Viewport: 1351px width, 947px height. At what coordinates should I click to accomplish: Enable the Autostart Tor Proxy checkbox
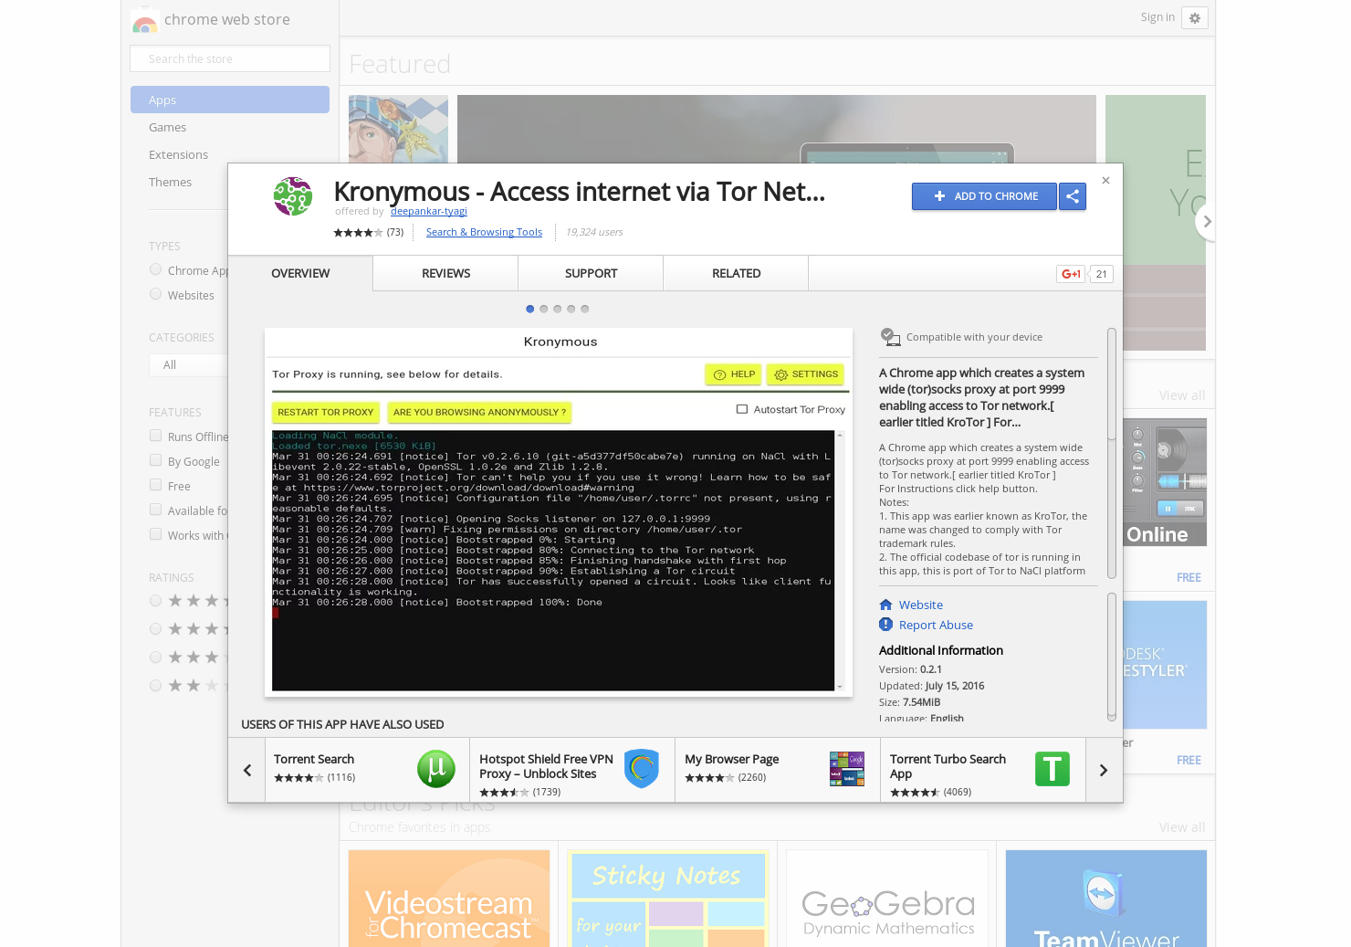pyautogui.click(x=743, y=409)
